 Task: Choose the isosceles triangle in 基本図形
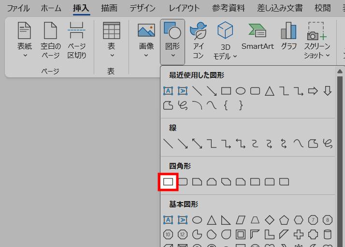click(212, 220)
